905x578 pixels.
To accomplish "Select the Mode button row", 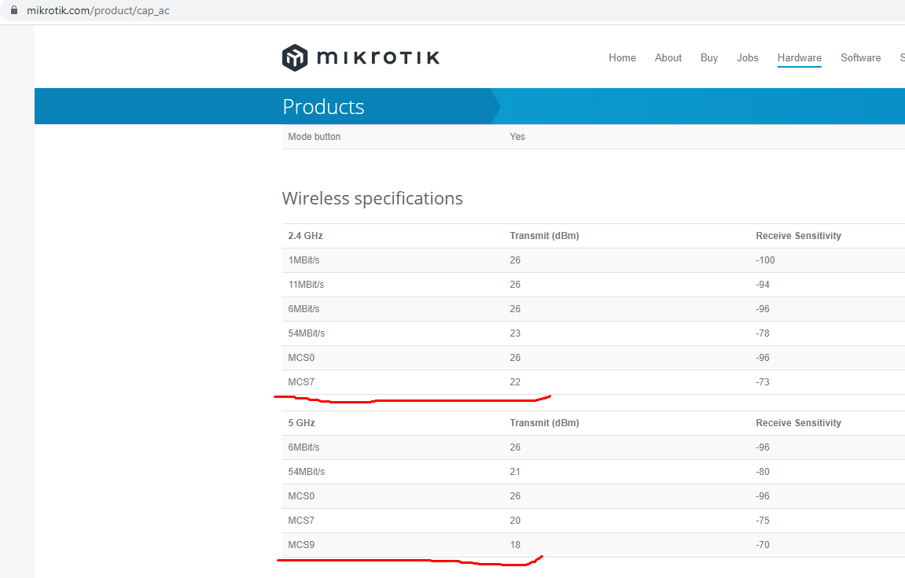I will (314, 136).
